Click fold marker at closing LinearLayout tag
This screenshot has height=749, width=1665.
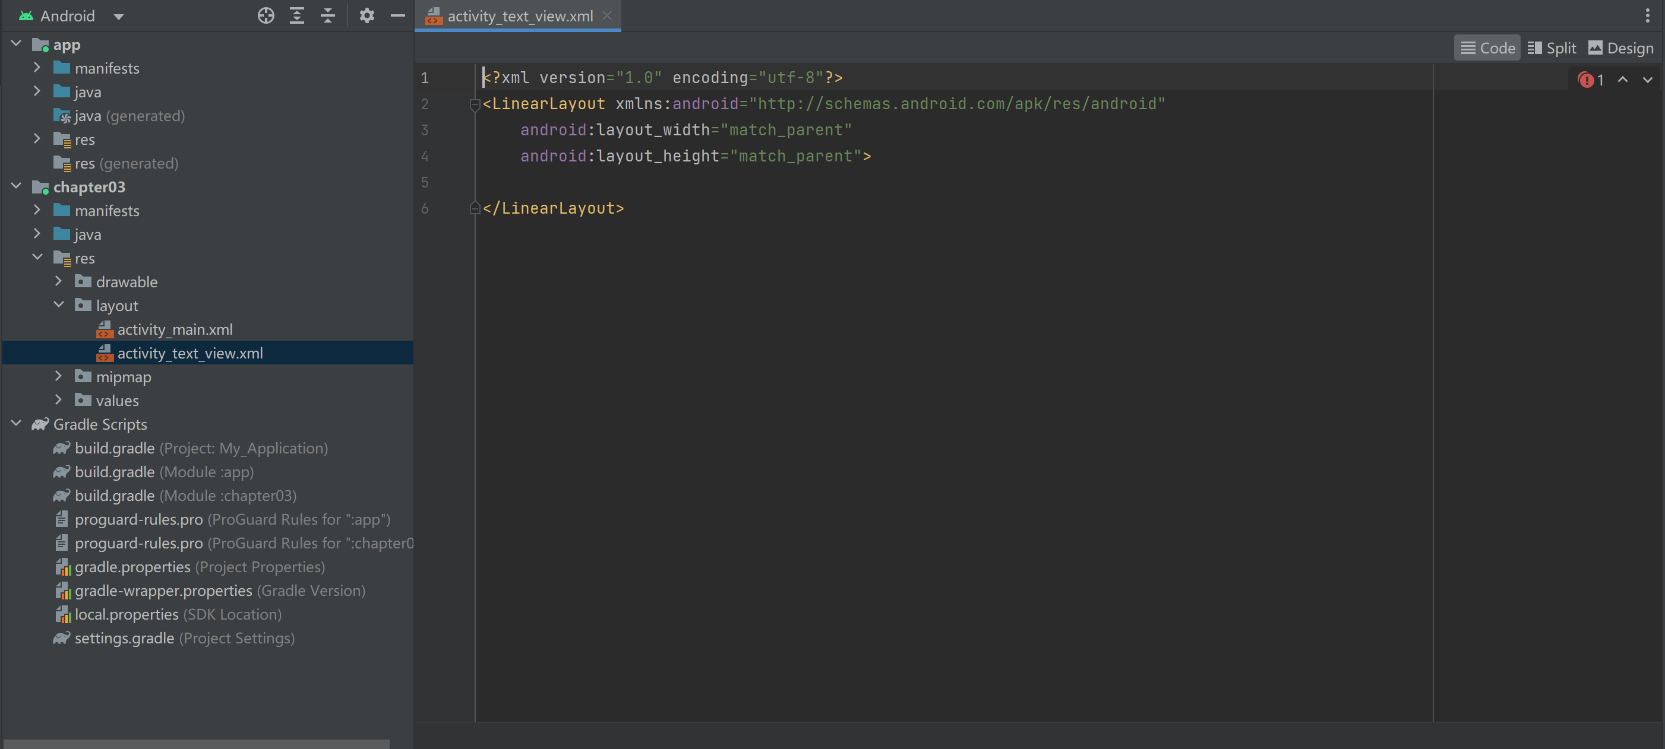point(475,208)
